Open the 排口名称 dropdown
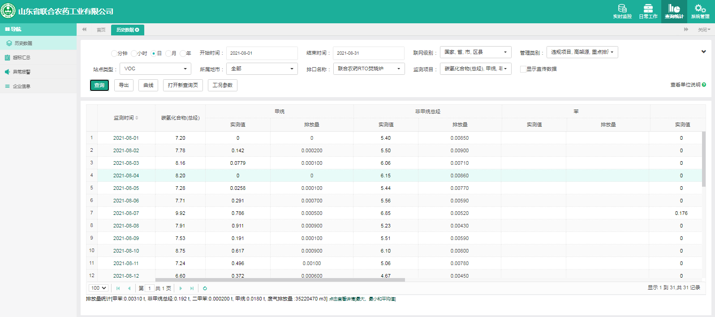The width and height of the screenshot is (715, 317). click(369, 69)
